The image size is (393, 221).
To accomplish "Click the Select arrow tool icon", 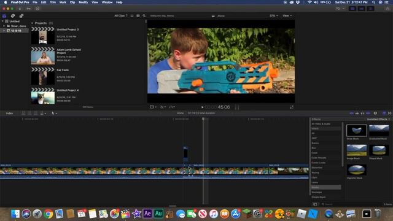I will click(x=53, y=113).
